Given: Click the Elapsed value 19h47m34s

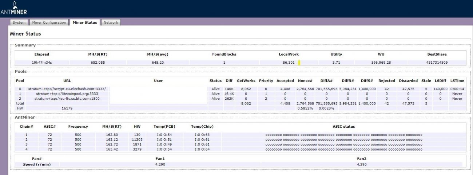Looking at the screenshot, I should tap(42, 63).
